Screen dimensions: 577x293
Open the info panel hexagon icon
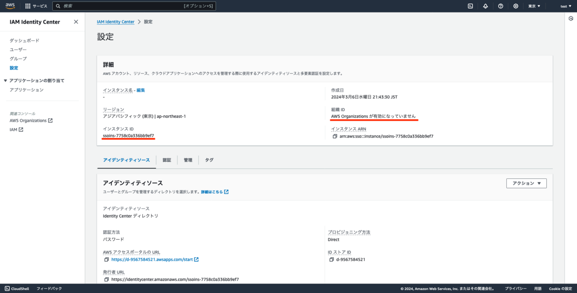(571, 19)
